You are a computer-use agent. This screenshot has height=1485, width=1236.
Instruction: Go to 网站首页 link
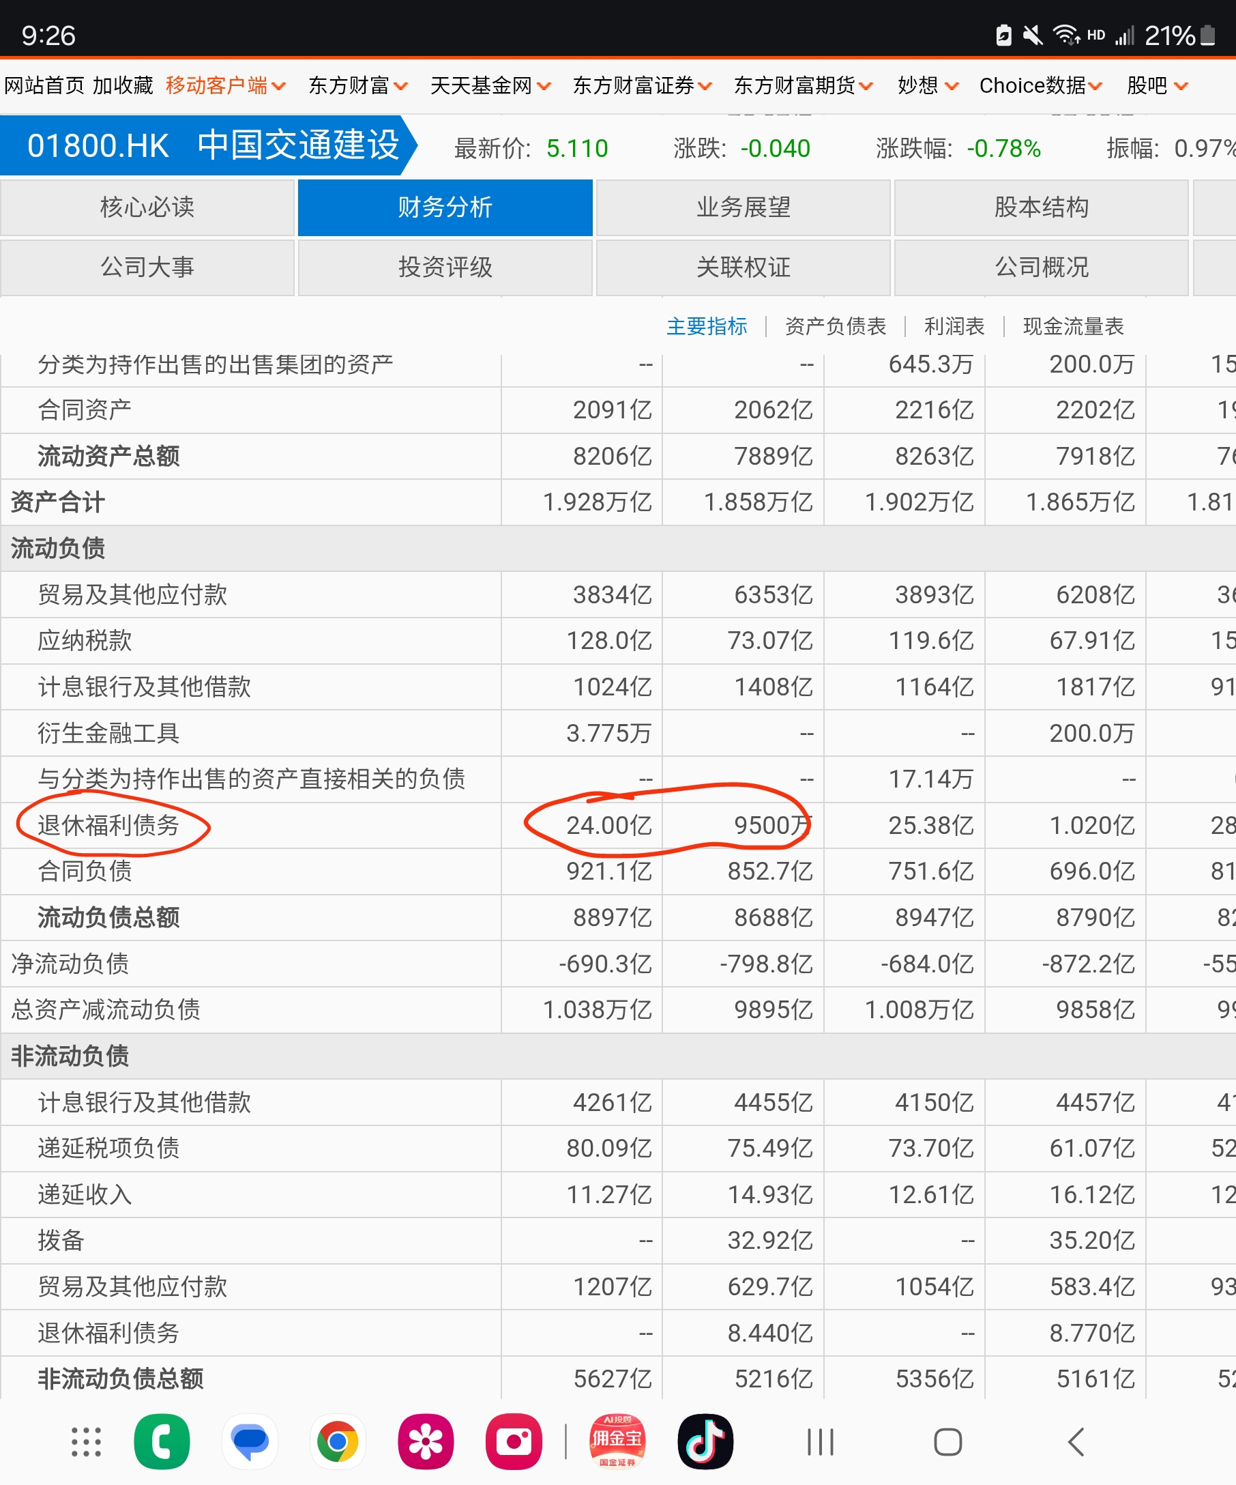44,85
